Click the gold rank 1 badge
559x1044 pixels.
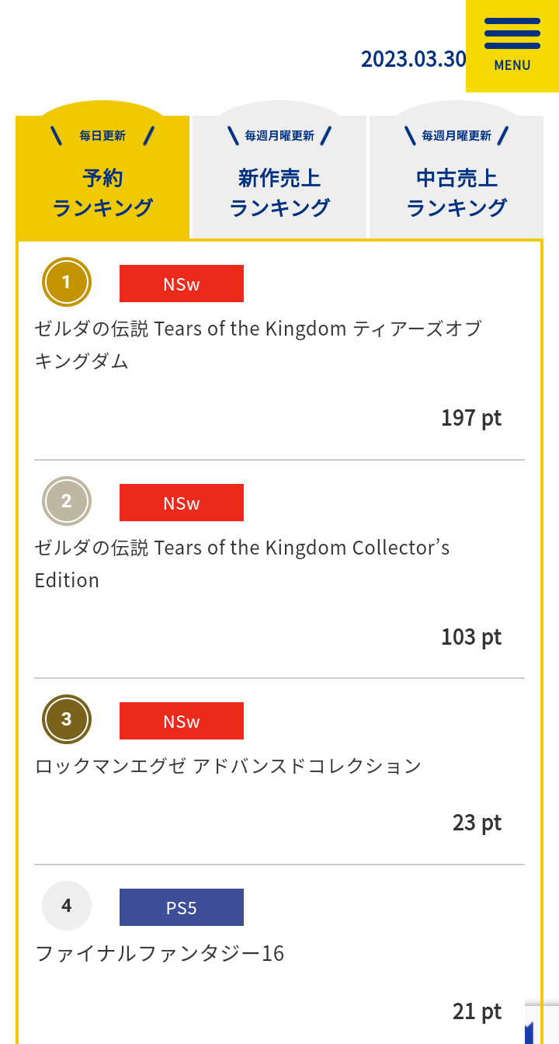(67, 282)
